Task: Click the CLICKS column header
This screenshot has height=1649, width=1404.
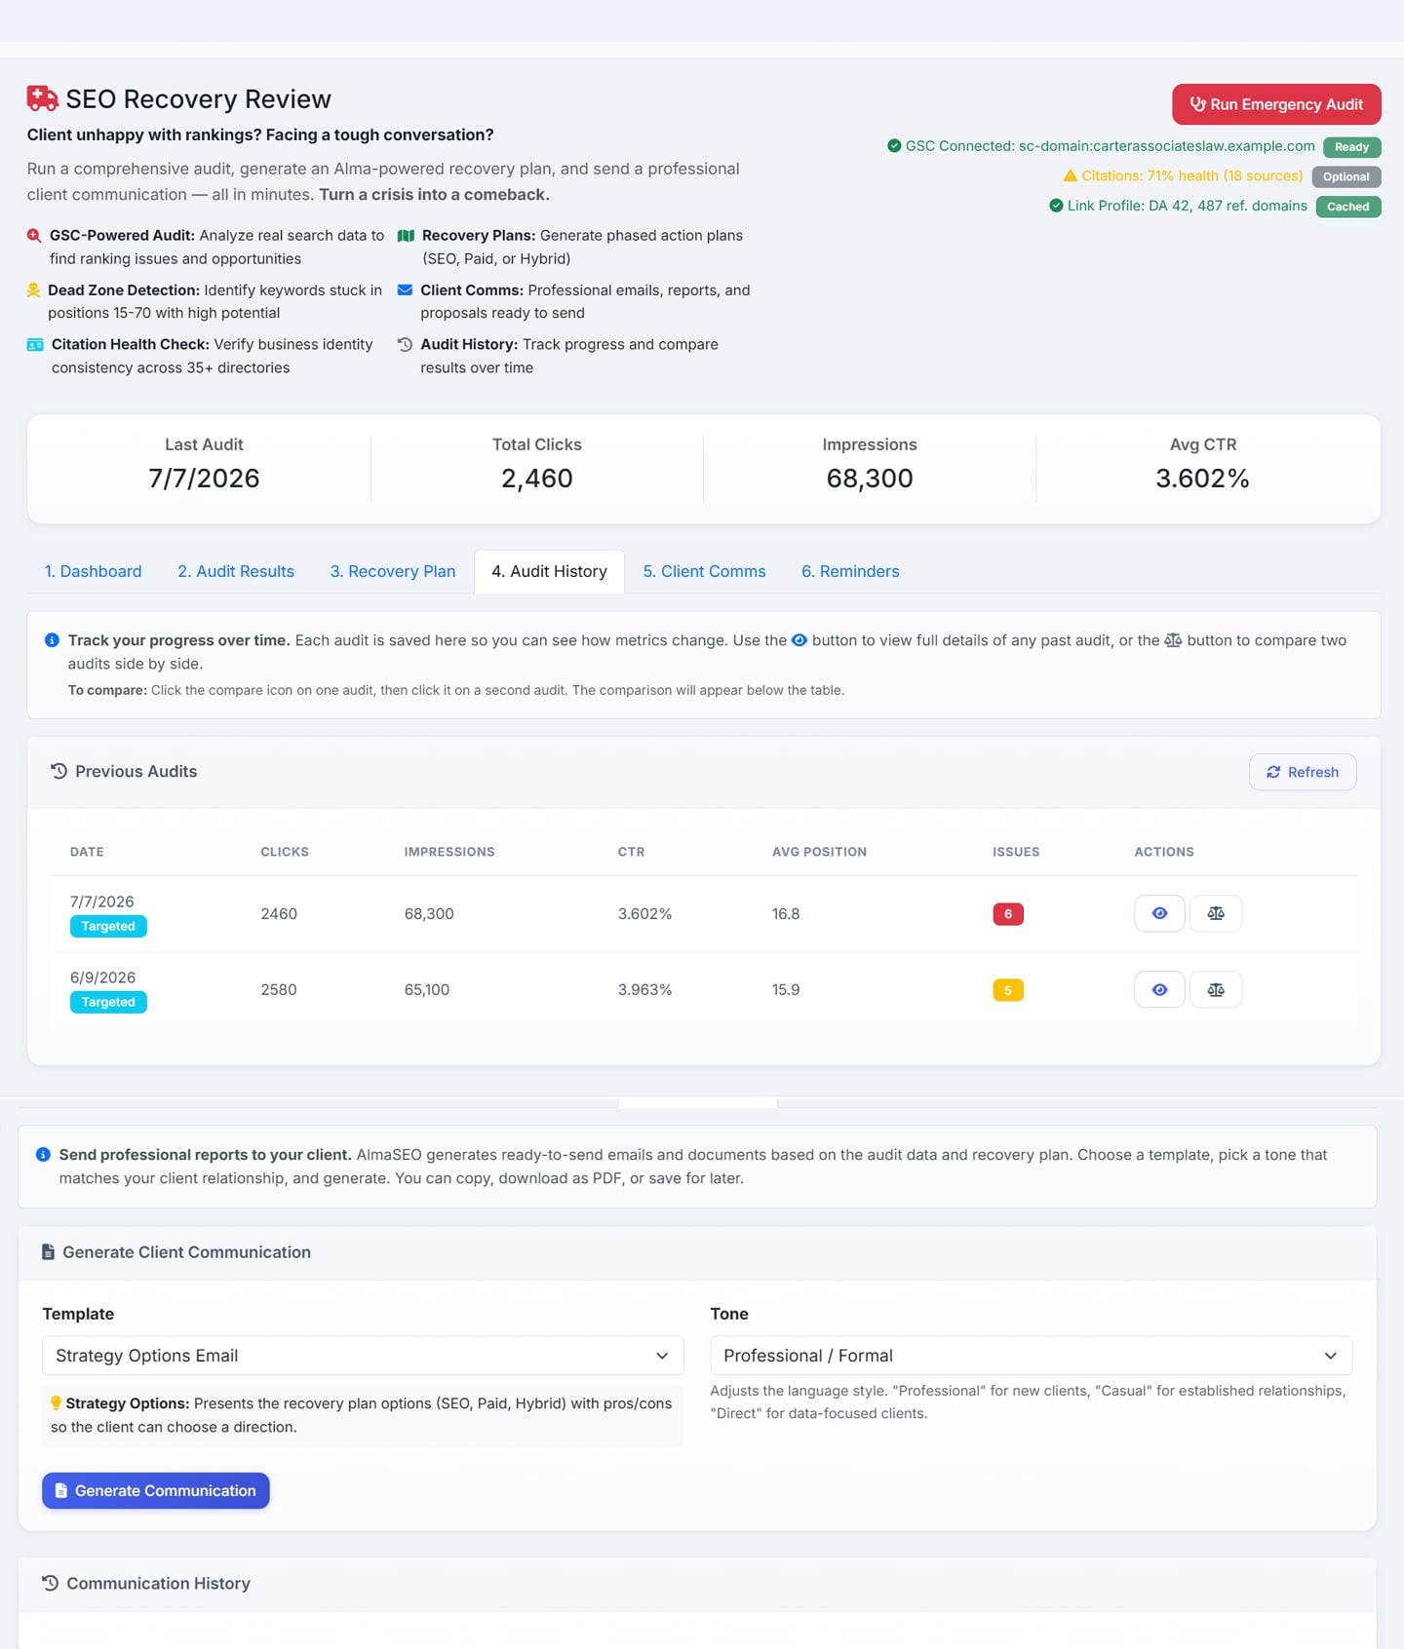Action: click(x=285, y=852)
